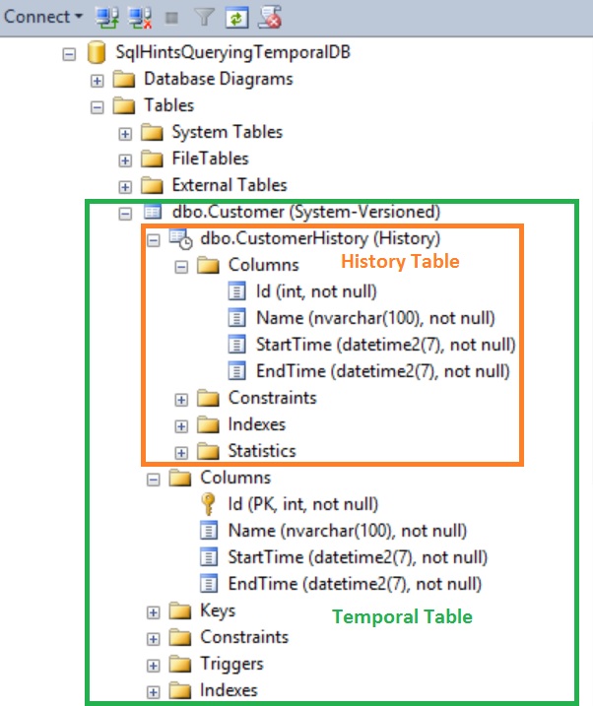Click the history table Columns folder icon
The image size is (593, 706).
208,265
